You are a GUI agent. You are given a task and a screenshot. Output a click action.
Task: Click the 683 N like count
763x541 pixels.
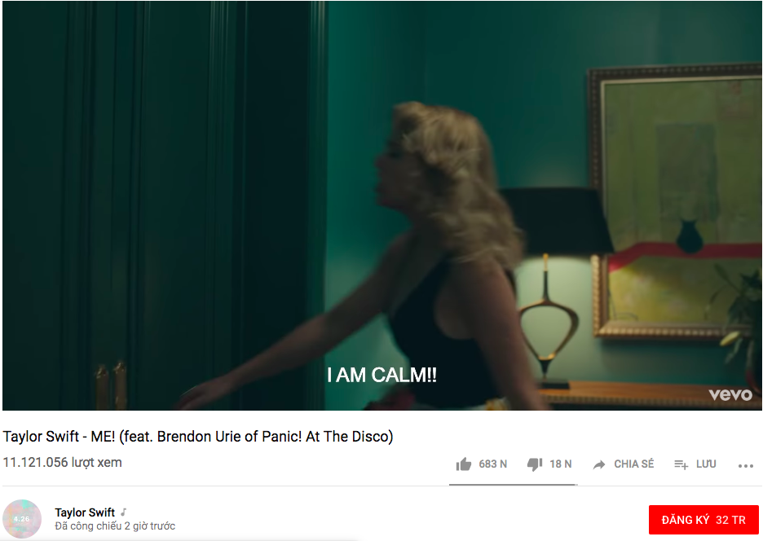(492, 464)
